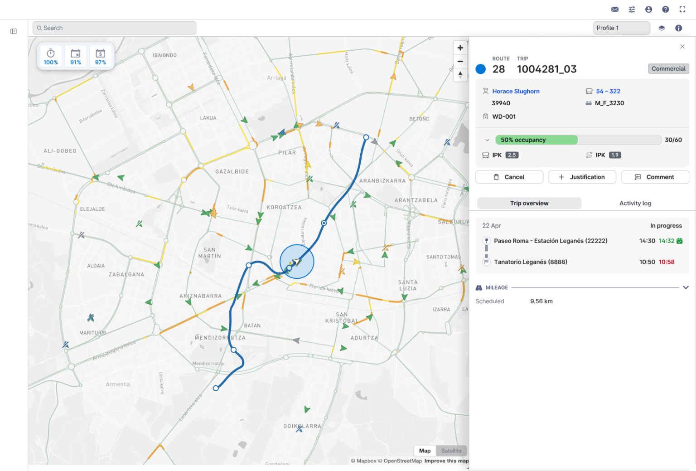This screenshot has height=471, width=696.
Task: Focus the Search input field
Action: (114, 28)
